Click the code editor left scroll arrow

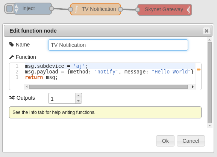(x=27, y=87)
